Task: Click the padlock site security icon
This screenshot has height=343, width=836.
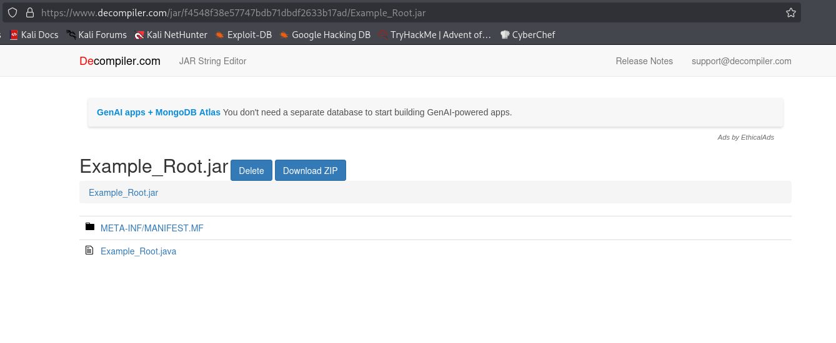Action: coord(29,12)
